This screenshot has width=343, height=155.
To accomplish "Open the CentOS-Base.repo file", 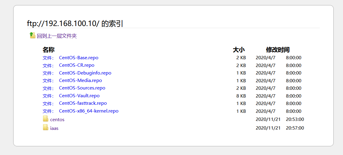I will pyautogui.click(x=78, y=58).
